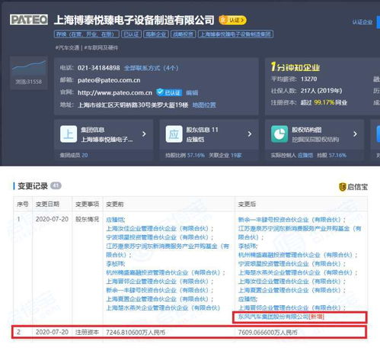Click the 变更后 column header
The height and width of the screenshot is (351, 380).
click(247, 204)
